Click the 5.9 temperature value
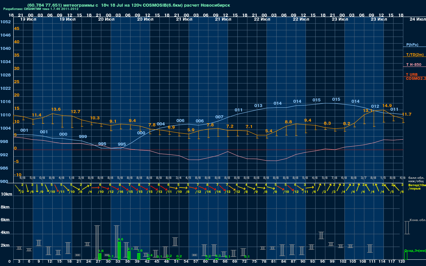The height and width of the screenshot is (266, 426). [191, 130]
